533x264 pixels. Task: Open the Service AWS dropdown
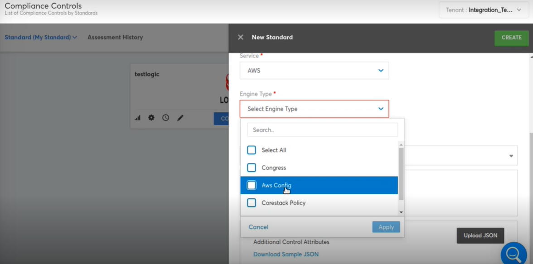[x=314, y=71]
